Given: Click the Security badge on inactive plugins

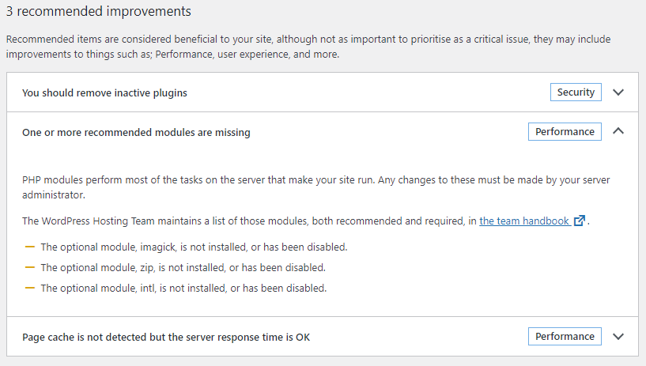Looking at the screenshot, I should pos(576,92).
